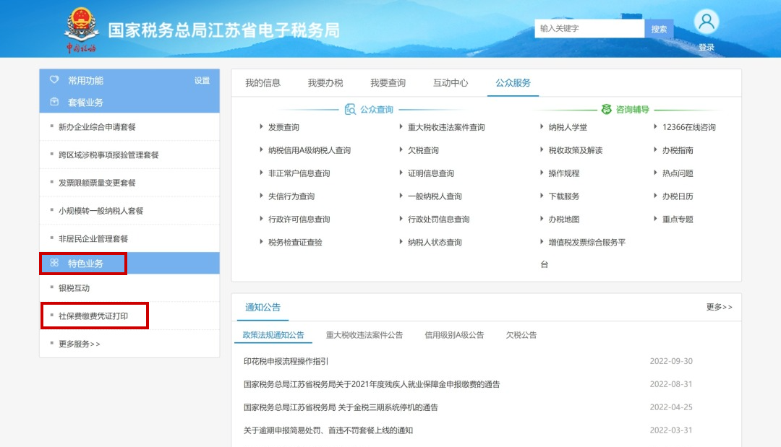Open the 热点问题 link
The image size is (781, 447).
coord(678,173)
